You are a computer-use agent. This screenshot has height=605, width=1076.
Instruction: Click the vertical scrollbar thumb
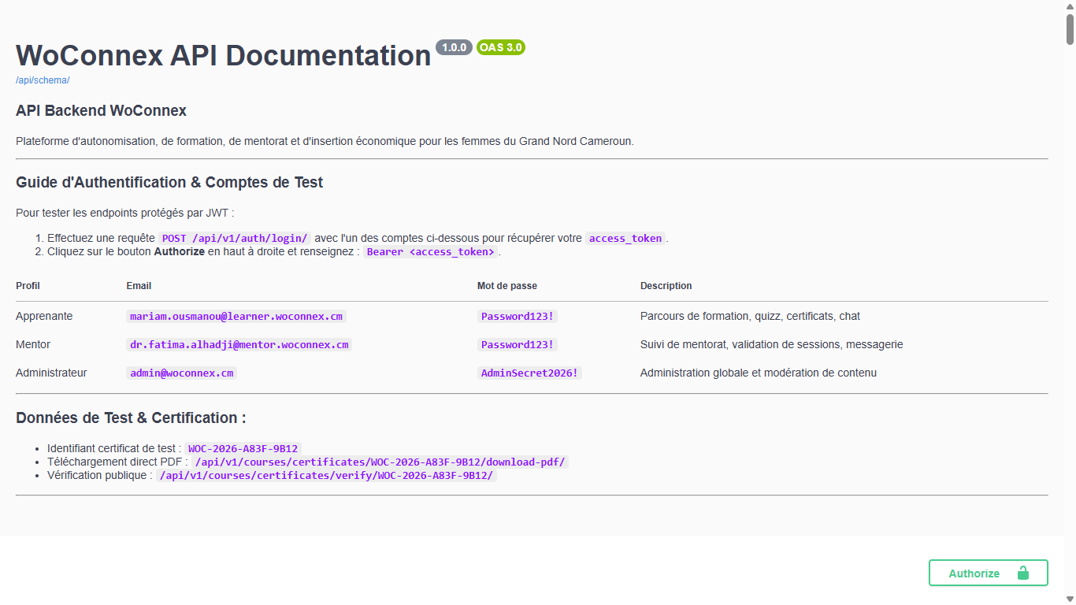(1070, 28)
